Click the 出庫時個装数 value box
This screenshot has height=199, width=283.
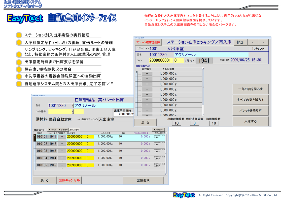pos(176,123)
